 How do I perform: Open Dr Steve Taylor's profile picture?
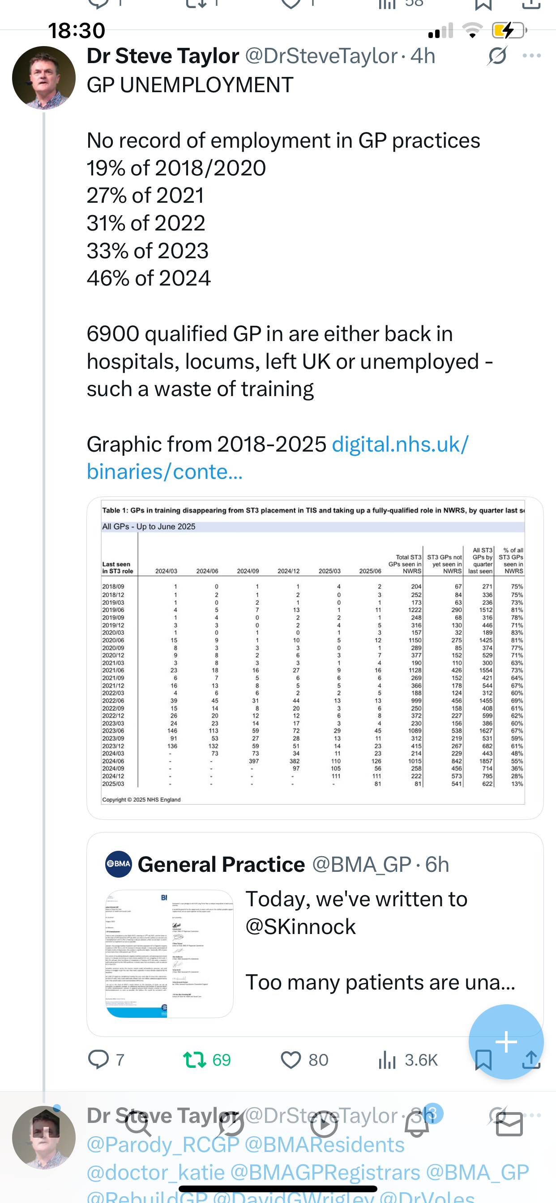(44, 77)
